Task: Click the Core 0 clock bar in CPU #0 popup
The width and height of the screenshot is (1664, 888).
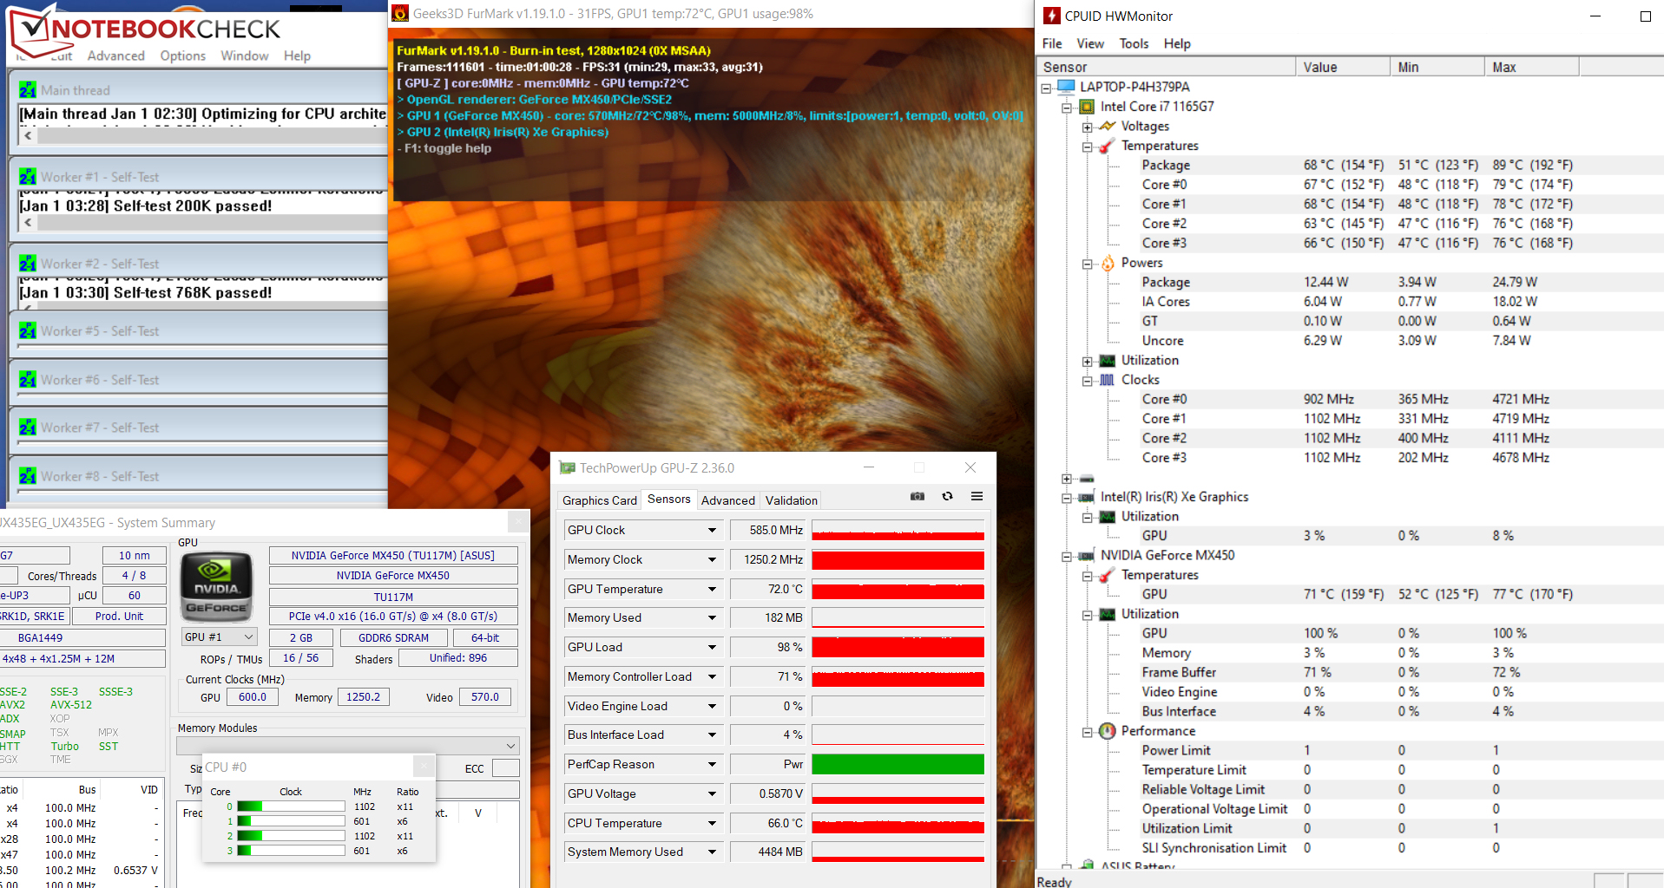Action: (x=291, y=806)
